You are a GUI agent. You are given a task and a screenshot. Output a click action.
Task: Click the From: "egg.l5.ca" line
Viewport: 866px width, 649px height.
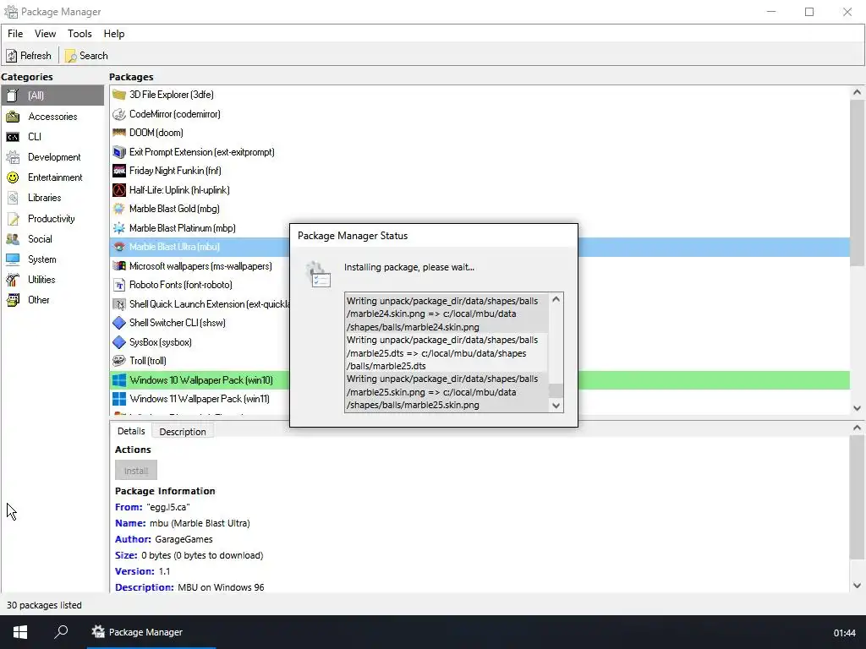152,507
